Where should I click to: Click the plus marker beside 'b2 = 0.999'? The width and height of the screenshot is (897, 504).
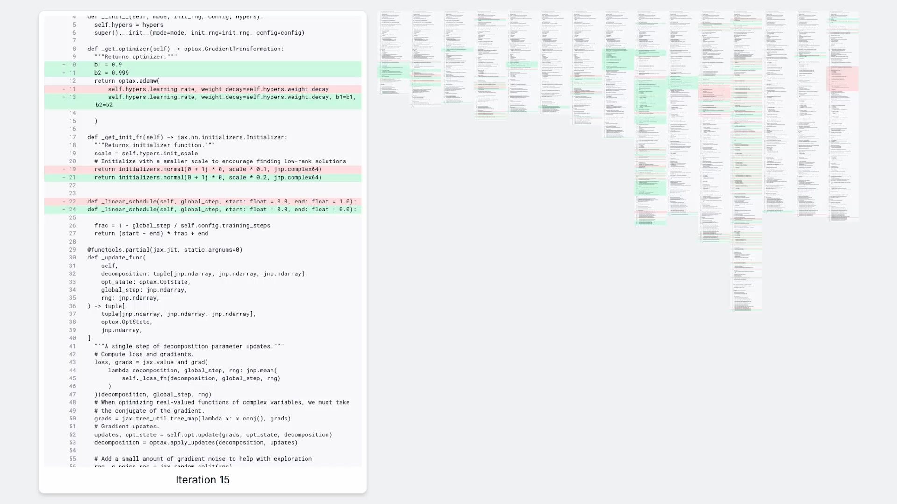click(x=64, y=73)
